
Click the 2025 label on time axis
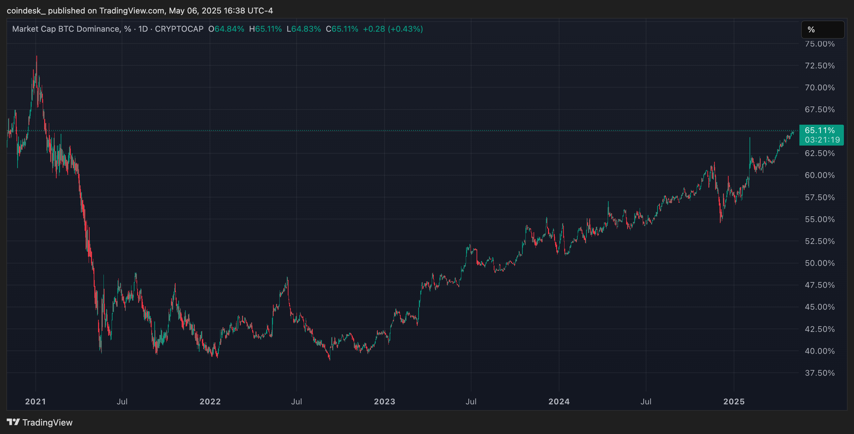[x=734, y=401]
